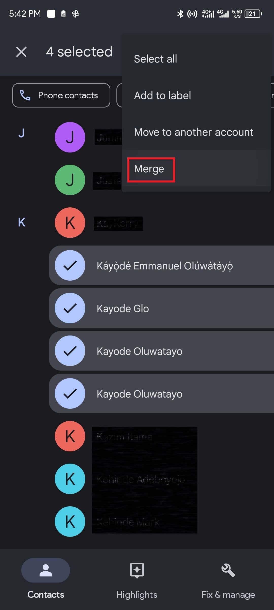Viewport: 274px width, 610px height.
Task: Open the Highlights tab icon
Action: pyautogui.click(x=137, y=570)
